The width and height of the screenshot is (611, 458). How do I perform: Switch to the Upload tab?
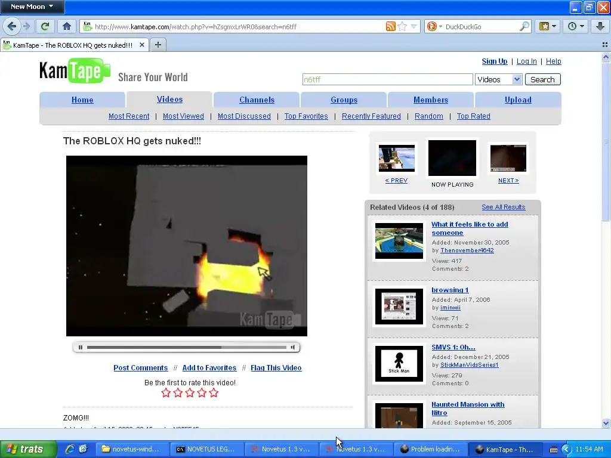(518, 100)
